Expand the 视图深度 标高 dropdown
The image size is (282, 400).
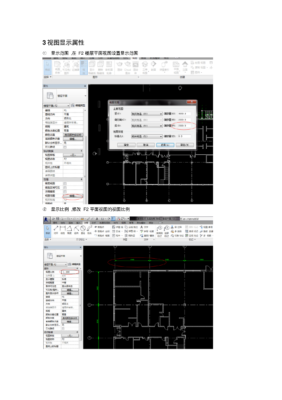click(x=146, y=136)
